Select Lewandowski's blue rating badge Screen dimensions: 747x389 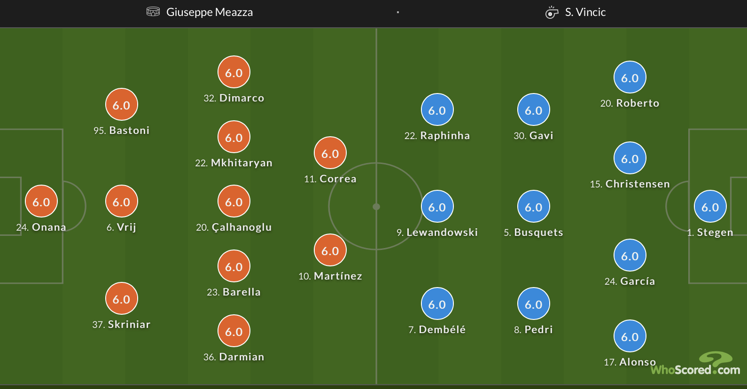(437, 207)
